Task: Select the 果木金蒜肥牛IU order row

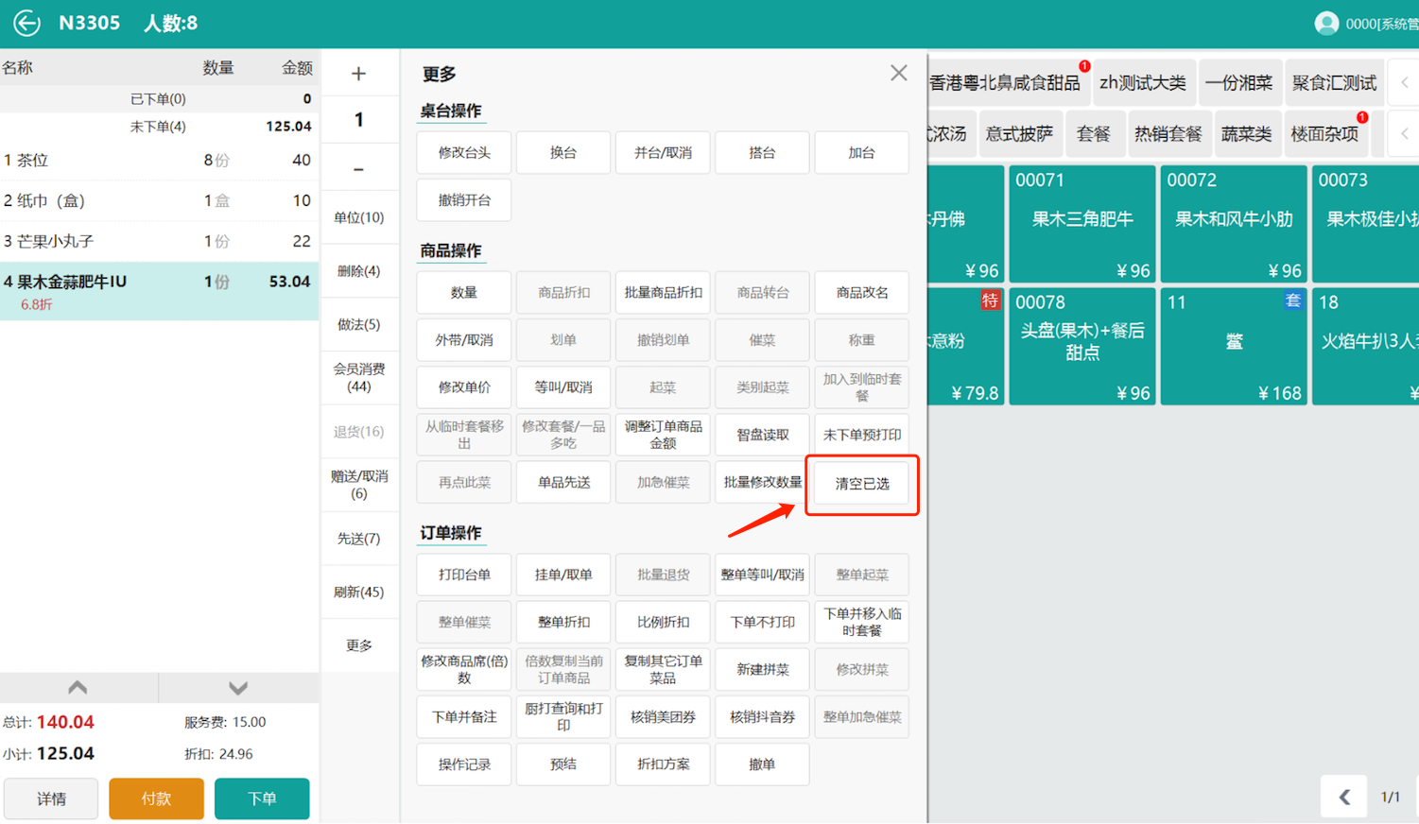Action: [159, 291]
